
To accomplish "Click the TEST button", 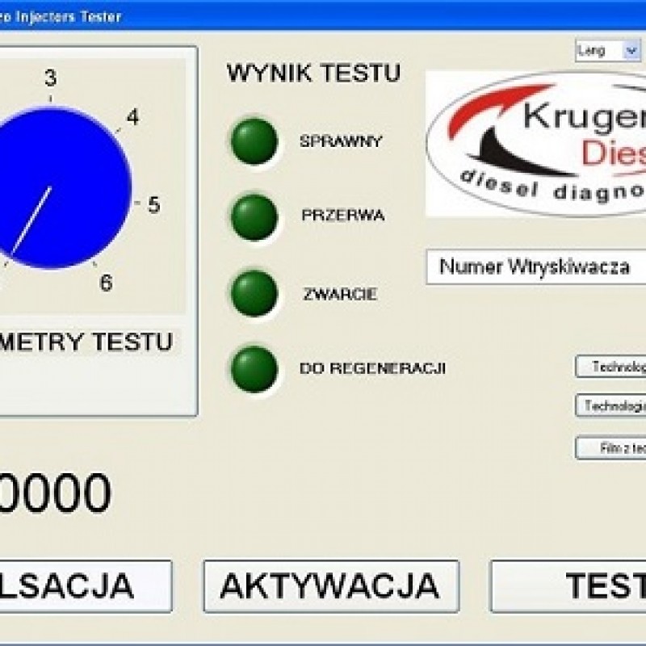I will click(568, 586).
